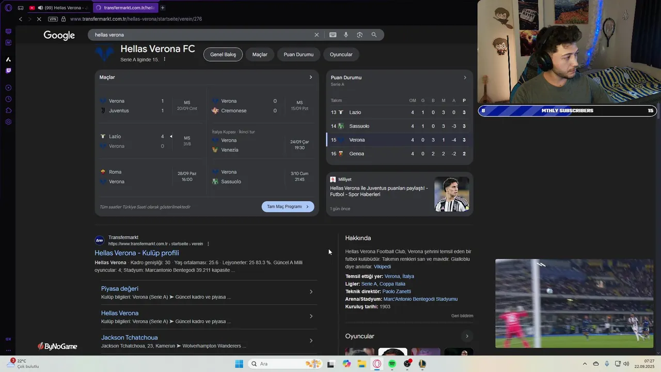Image resolution: width=661 pixels, height=372 pixels.
Task: Click the Google search magnifier button
Action: (374, 35)
